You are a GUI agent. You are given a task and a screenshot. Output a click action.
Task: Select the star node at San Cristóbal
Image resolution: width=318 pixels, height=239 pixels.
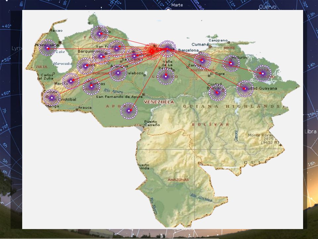52,98
